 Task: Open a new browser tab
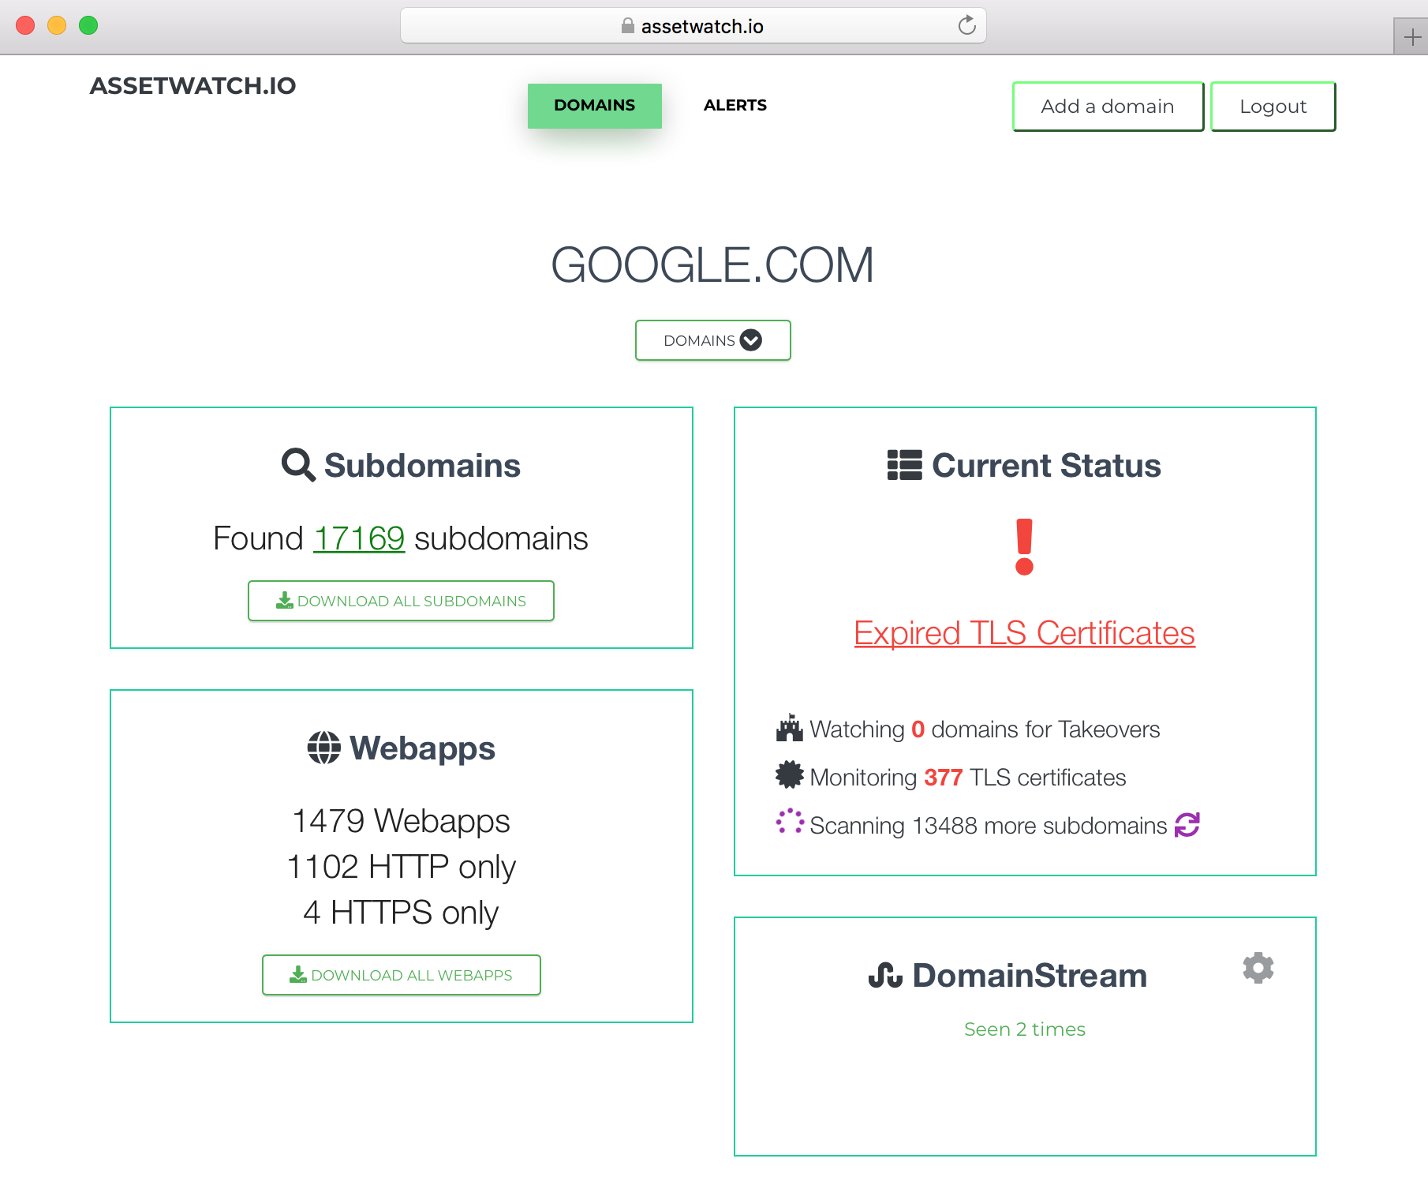[x=1411, y=37]
